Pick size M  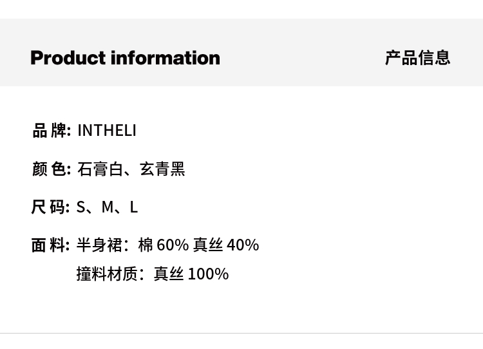pos(108,207)
